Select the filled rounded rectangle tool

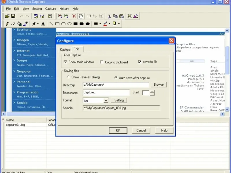click(82, 24)
